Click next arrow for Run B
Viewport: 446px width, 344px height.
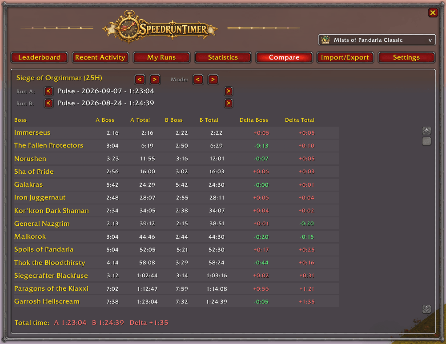(x=229, y=103)
